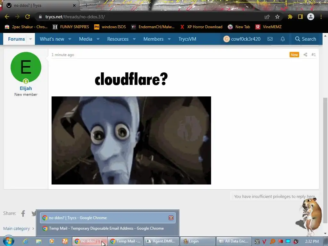Open the FUNNY SNIPPIES bookmark
The height and width of the screenshot is (246, 328).
tap(71, 27)
